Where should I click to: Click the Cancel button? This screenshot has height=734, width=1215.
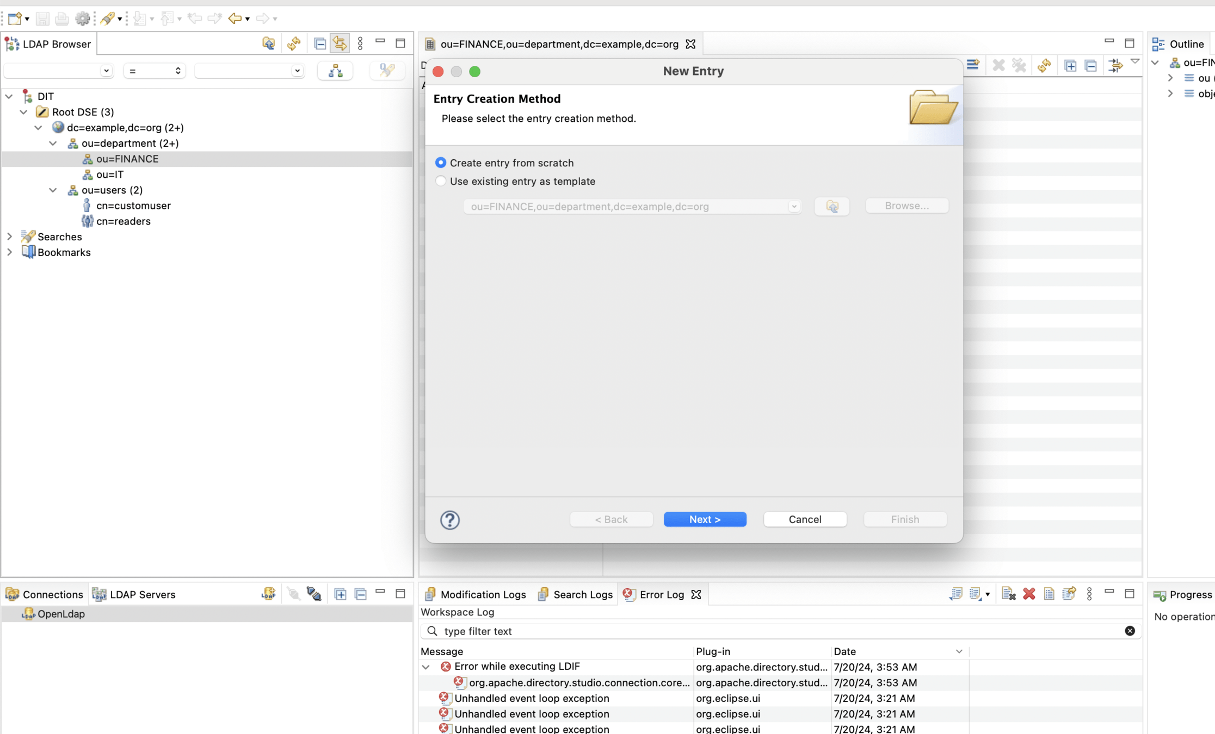pyautogui.click(x=804, y=519)
